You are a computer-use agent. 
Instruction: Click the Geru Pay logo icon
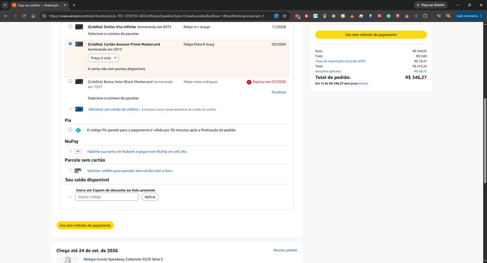[78, 170]
